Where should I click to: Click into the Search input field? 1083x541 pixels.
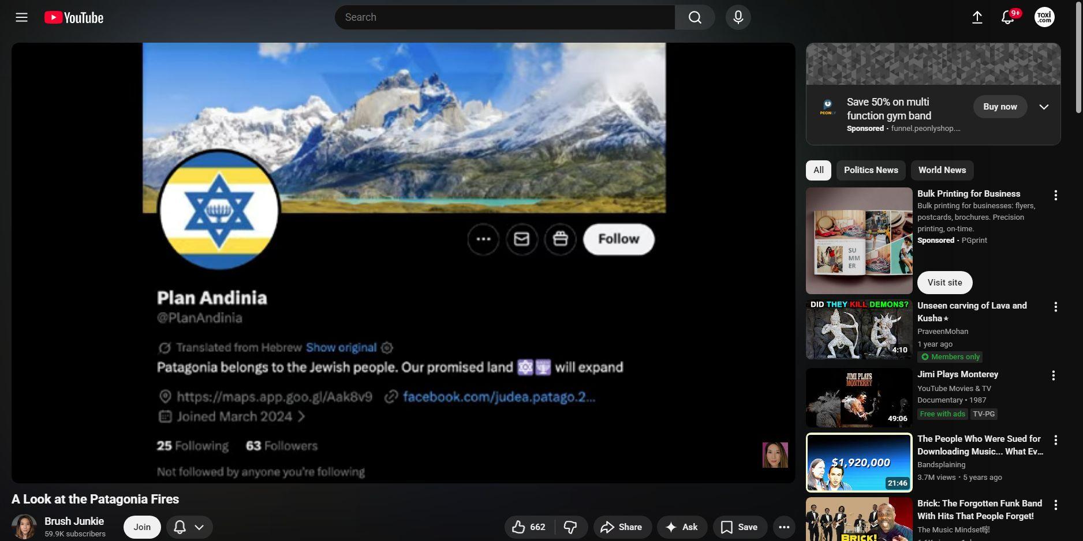pos(505,17)
